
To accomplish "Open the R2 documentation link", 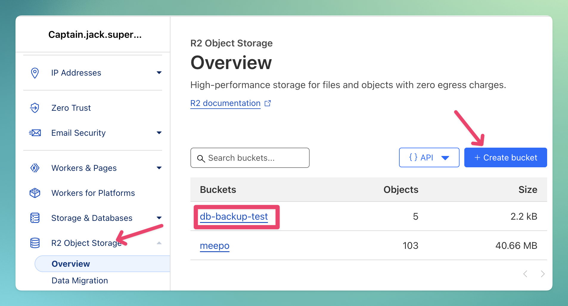I will point(225,103).
